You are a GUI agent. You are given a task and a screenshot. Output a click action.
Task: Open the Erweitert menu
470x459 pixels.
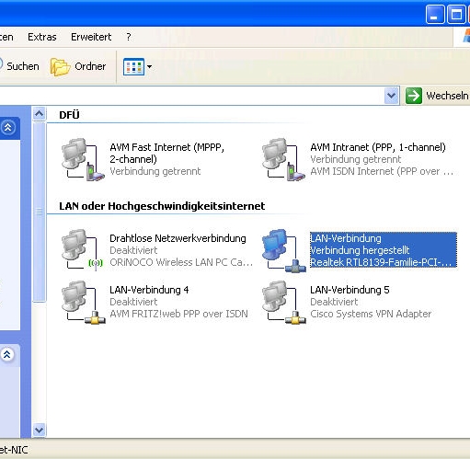(91, 37)
